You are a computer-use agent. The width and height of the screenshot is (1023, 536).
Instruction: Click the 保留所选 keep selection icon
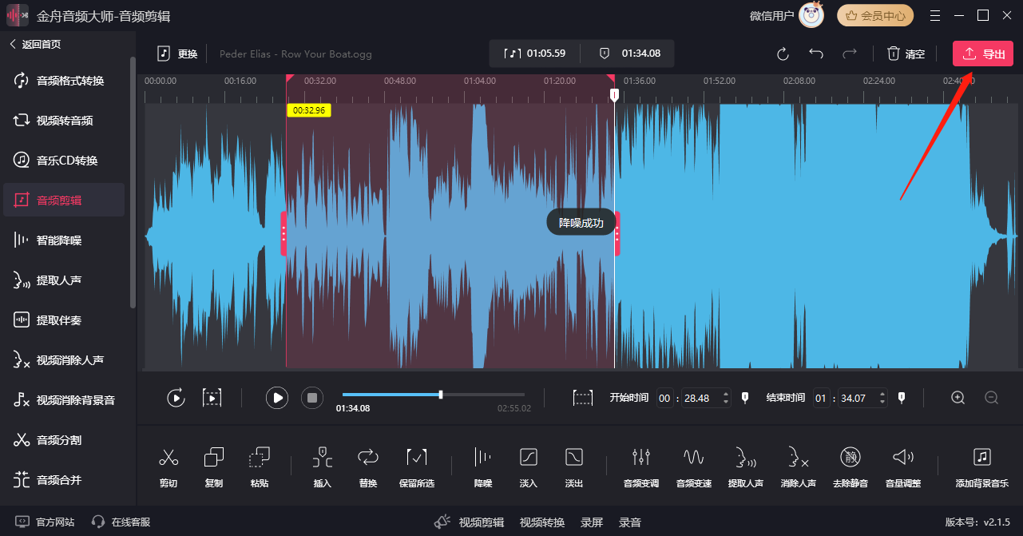416,458
